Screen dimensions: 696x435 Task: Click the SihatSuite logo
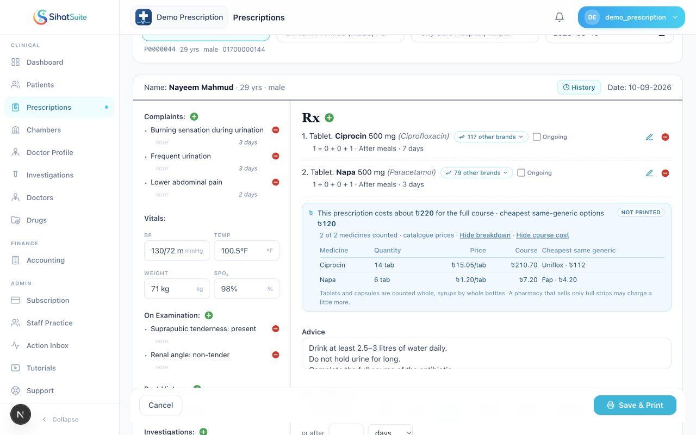click(x=60, y=17)
